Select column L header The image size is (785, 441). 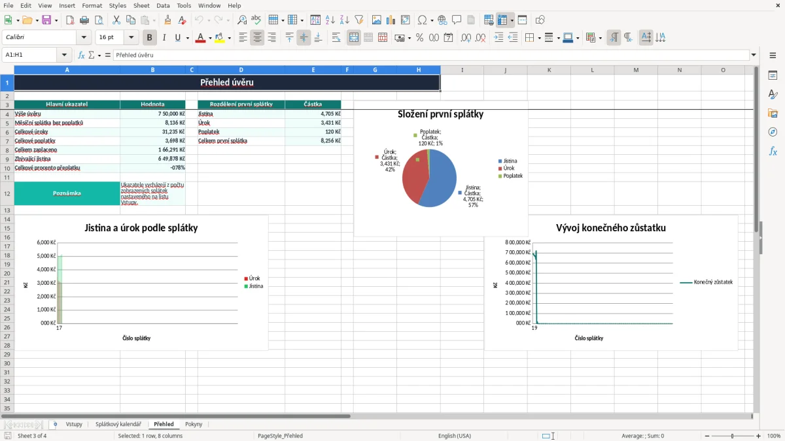[592, 70]
